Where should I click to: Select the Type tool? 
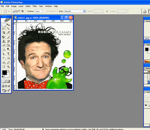(8, 54)
